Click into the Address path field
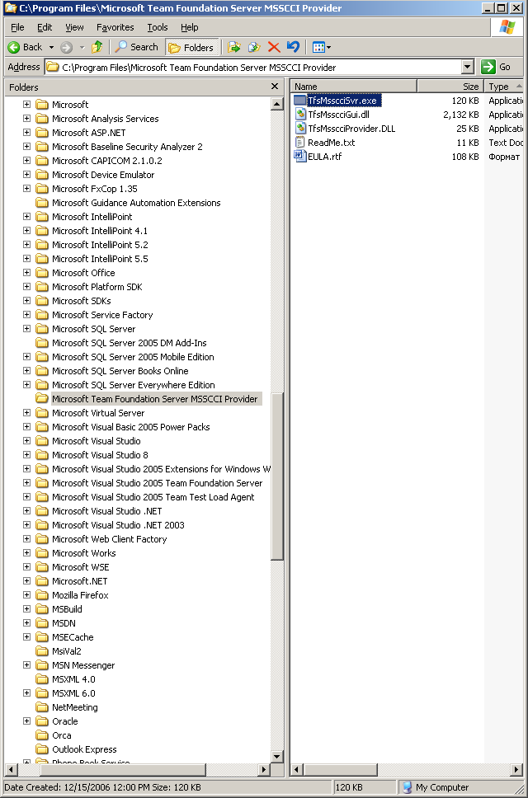This screenshot has width=528, height=798. 253,67
